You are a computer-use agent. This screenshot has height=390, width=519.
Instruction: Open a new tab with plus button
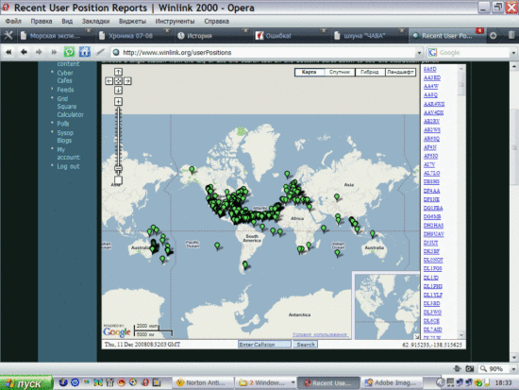tap(494, 36)
